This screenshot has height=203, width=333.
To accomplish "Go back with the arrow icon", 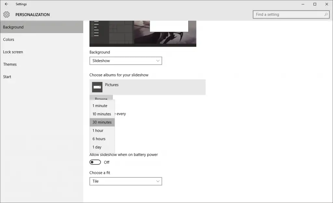I will (7, 4).
